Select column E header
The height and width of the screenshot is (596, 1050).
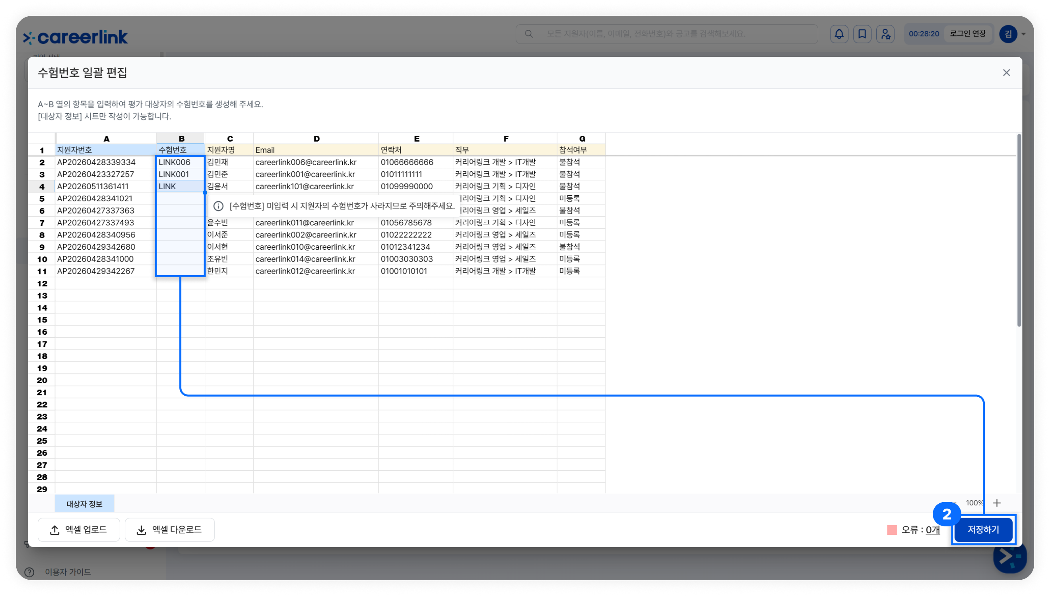(x=416, y=139)
